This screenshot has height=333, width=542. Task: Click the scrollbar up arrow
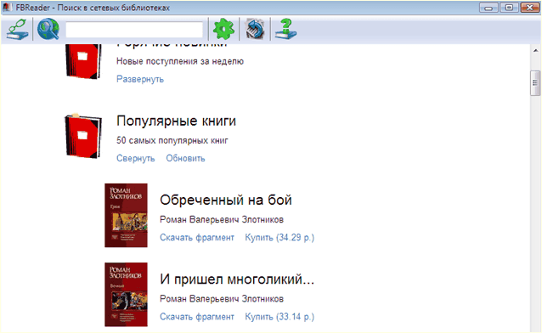coord(535,50)
